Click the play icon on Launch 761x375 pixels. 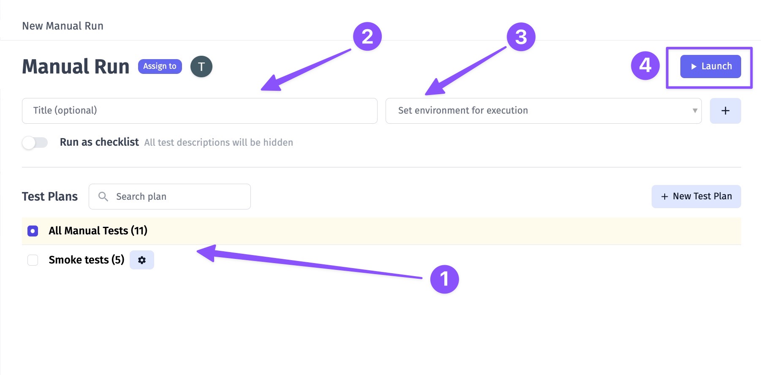[693, 66]
